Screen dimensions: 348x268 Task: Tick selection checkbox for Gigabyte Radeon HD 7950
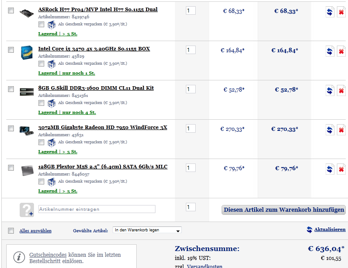point(11,129)
